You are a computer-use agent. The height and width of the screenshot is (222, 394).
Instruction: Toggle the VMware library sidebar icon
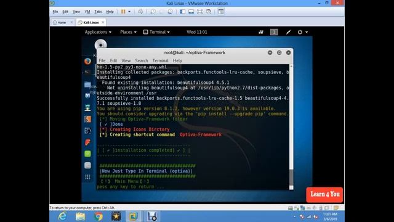tap(182, 12)
